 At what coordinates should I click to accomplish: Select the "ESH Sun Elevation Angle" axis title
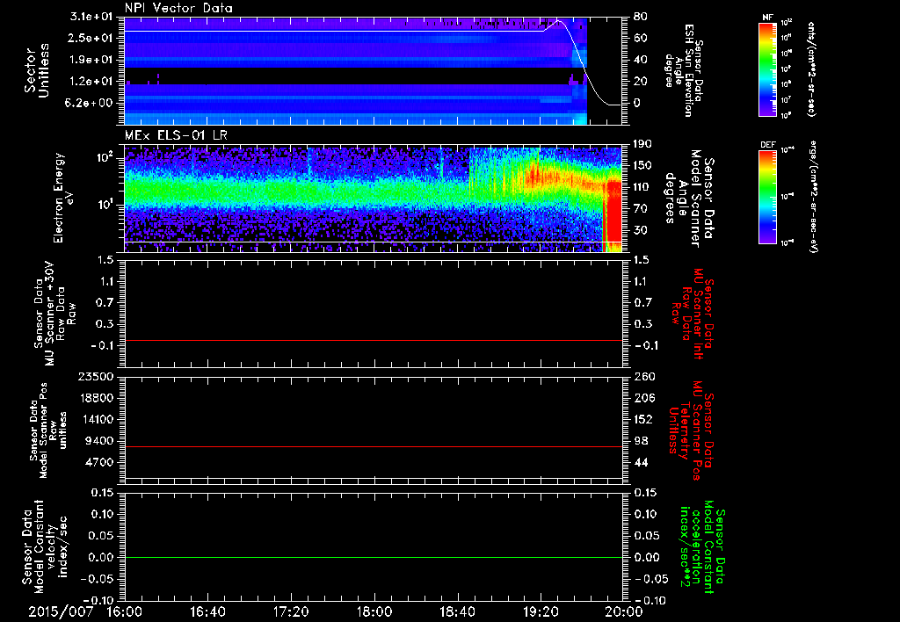[685, 70]
